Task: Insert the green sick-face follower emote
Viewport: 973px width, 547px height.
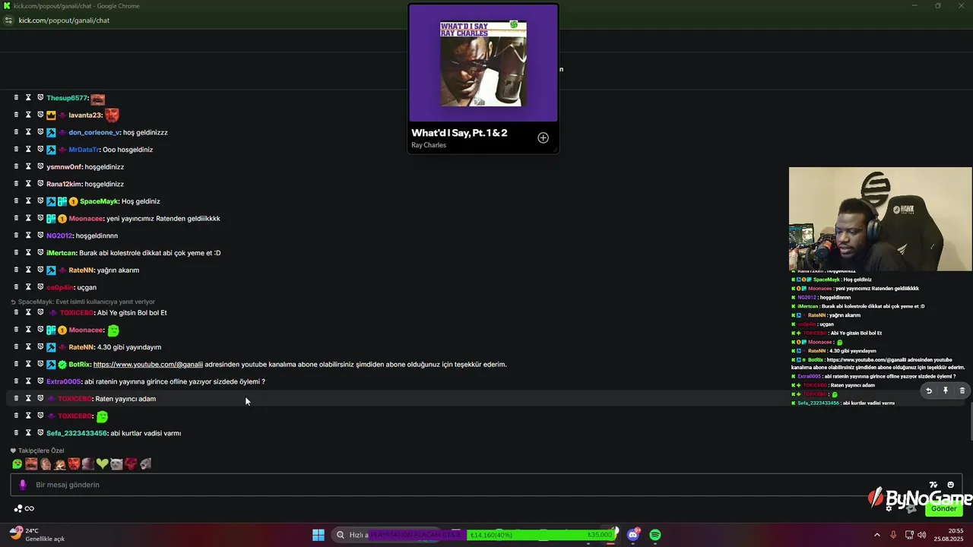Action: tap(17, 463)
